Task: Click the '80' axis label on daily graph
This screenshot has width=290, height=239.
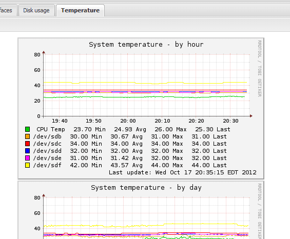Action: (37, 198)
